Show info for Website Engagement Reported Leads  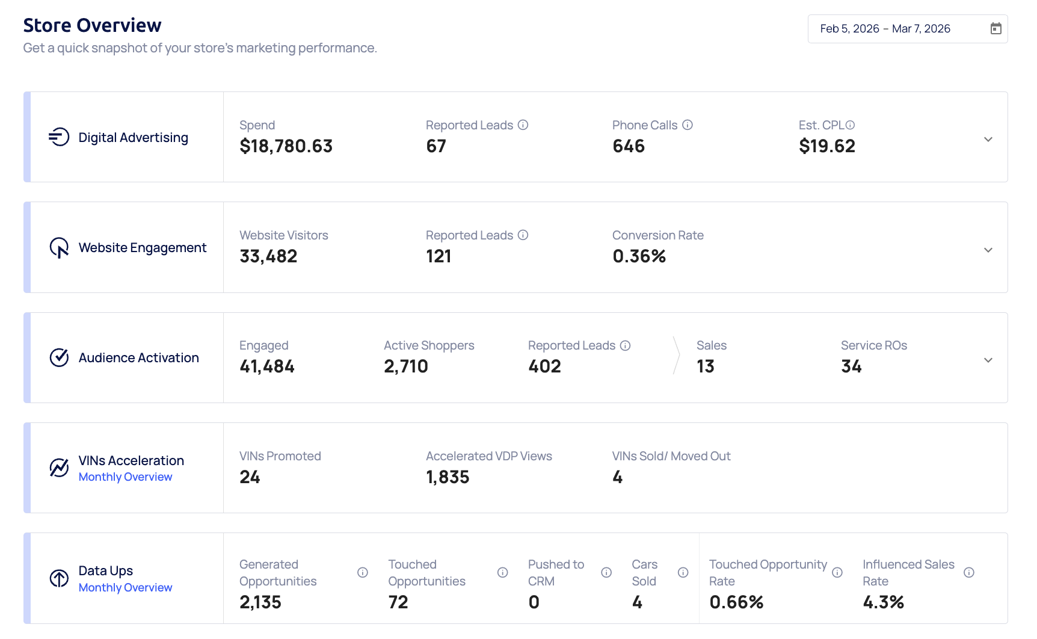[523, 235]
